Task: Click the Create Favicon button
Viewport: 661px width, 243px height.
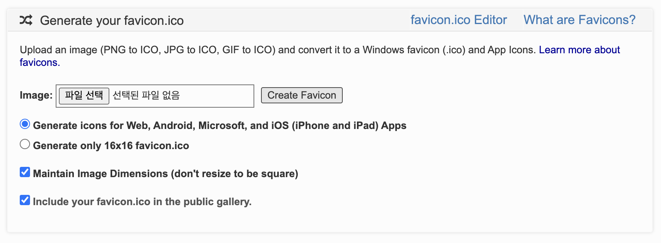Action: pos(302,95)
